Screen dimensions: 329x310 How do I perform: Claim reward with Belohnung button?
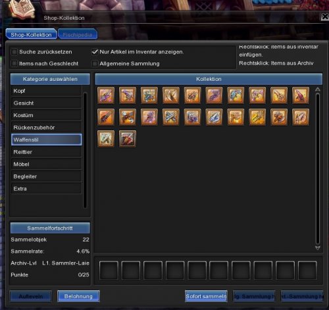[78, 296]
